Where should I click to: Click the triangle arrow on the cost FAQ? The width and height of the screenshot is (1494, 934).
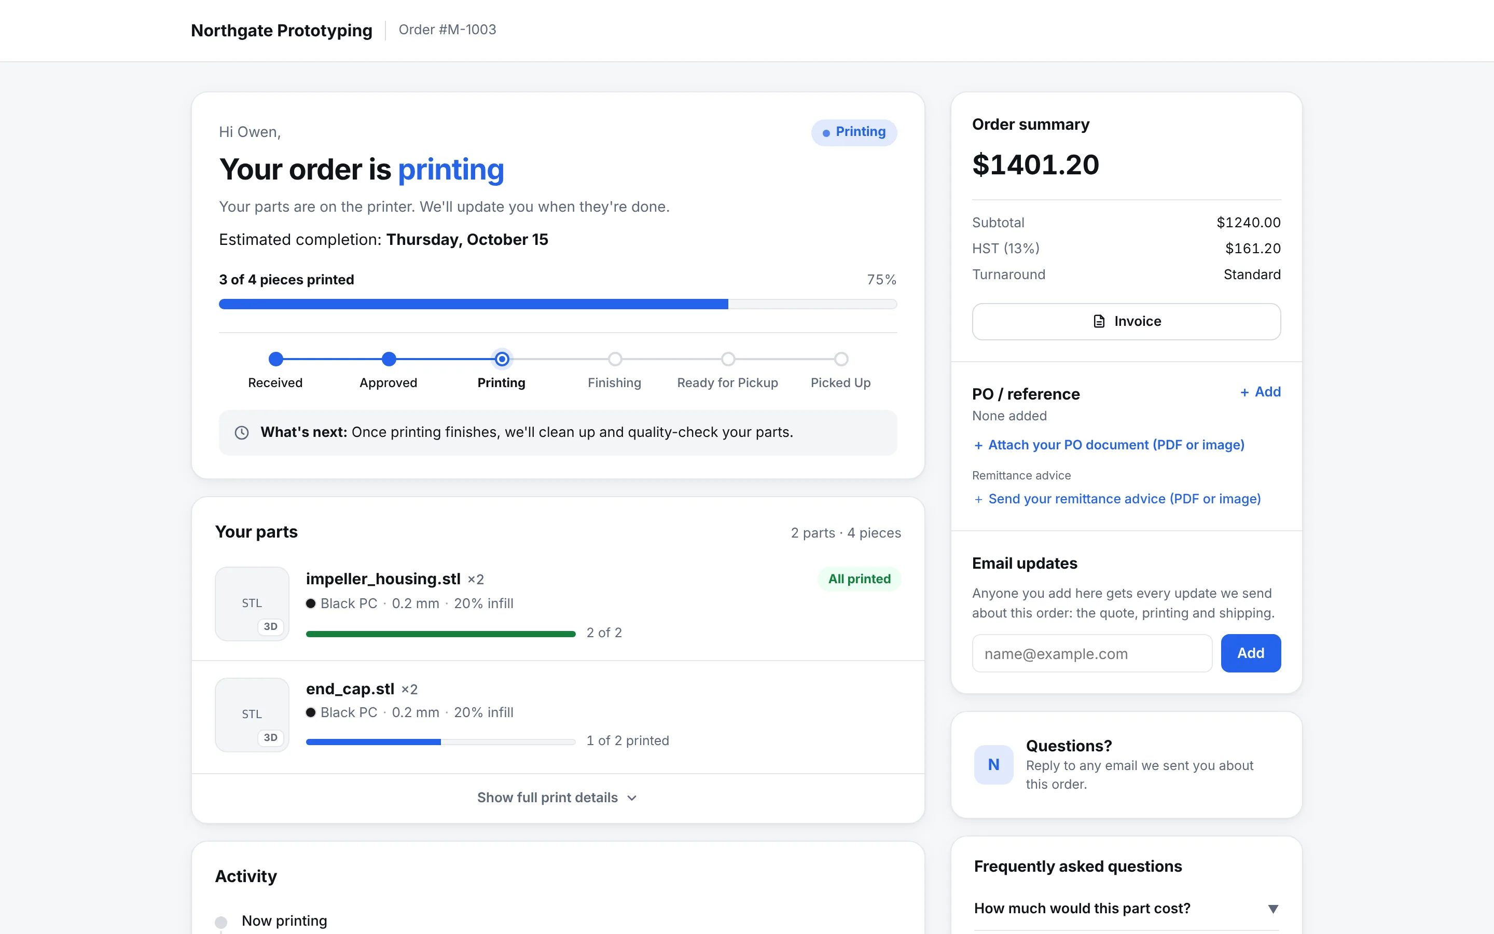(1273, 909)
